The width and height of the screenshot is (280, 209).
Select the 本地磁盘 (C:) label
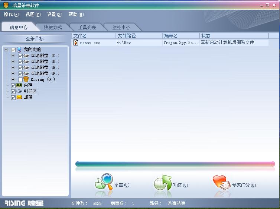point(45,56)
